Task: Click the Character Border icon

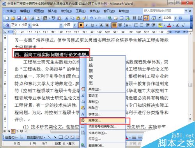Action: (101, 25)
